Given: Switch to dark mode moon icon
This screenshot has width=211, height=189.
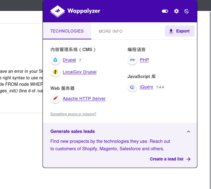Looking at the screenshot, I should click(x=186, y=11).
